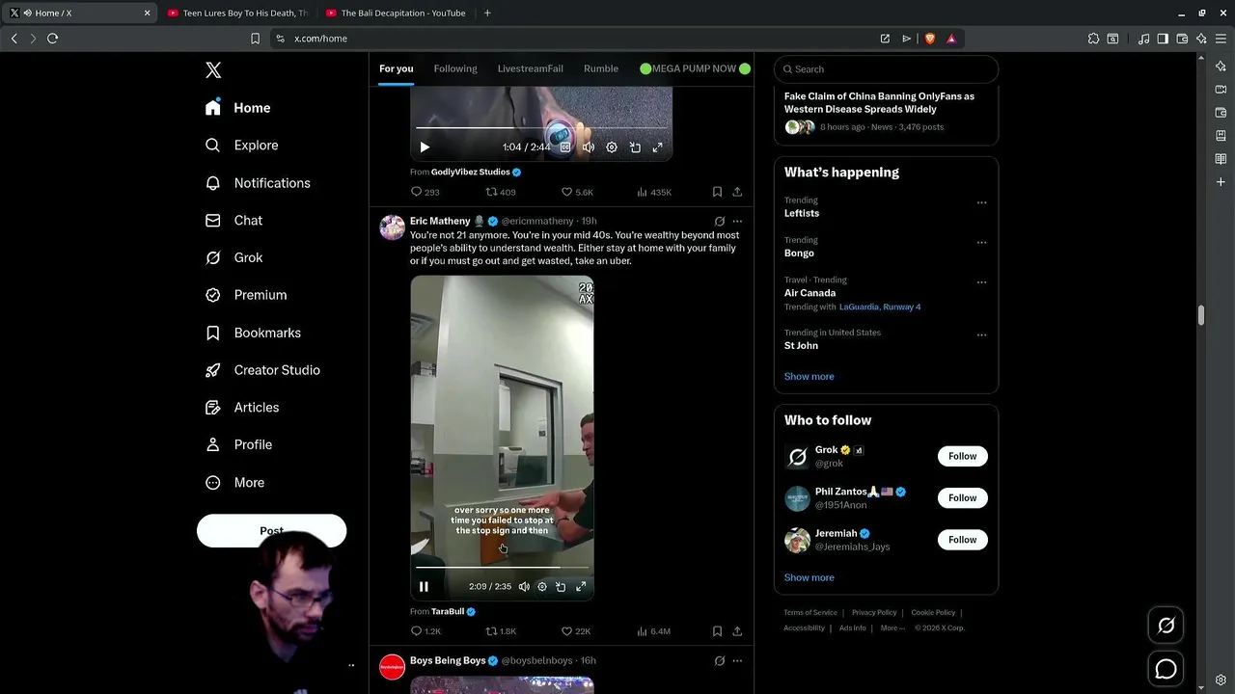1235x694 pixels.
Task: Open TaraBull video settings gear
Action: tap(542, 586)
